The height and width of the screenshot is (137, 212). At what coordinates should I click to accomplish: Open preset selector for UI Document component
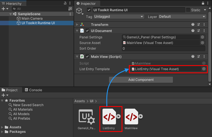199,31
